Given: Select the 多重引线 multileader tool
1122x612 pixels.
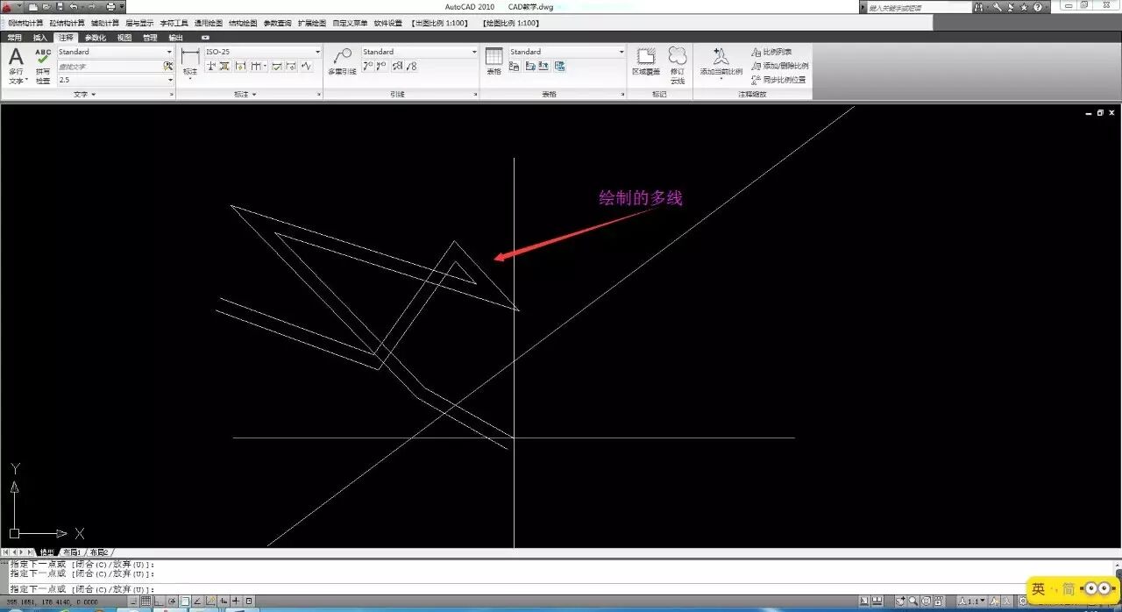Looking at the screenshot, I should click(342, 61).
